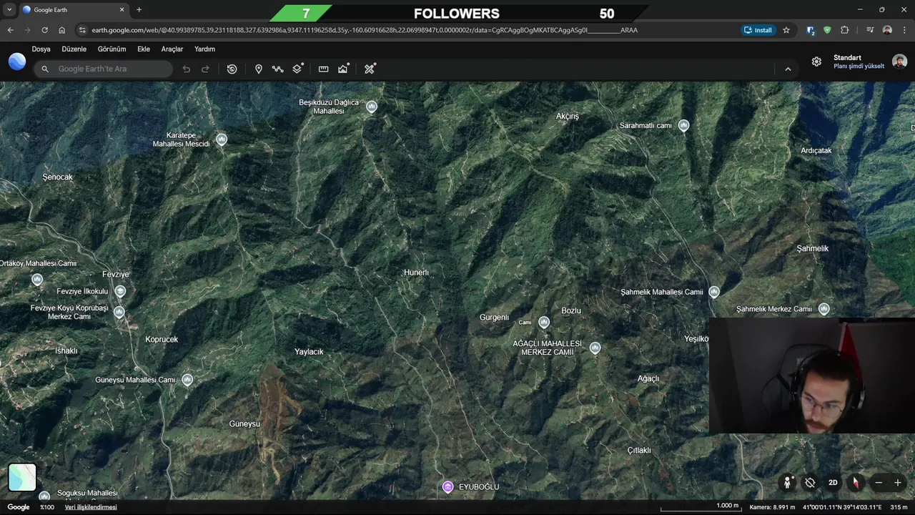Screen dimensions: 915x515
Task: Open the Dosya menu
Action: pyautogui.click(x=41, y=49)
